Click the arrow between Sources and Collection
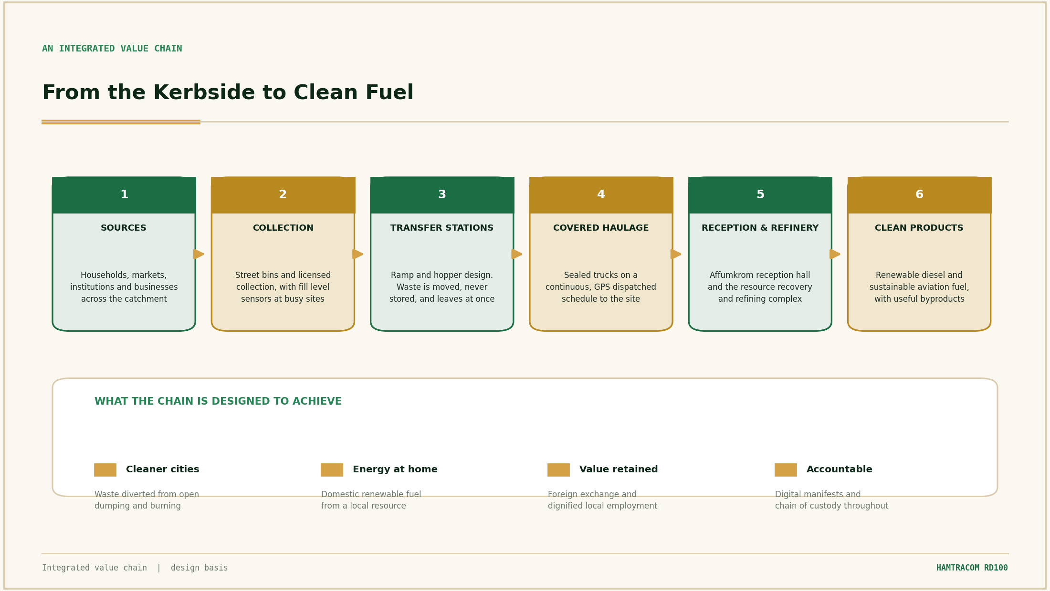 pos(199,254)
